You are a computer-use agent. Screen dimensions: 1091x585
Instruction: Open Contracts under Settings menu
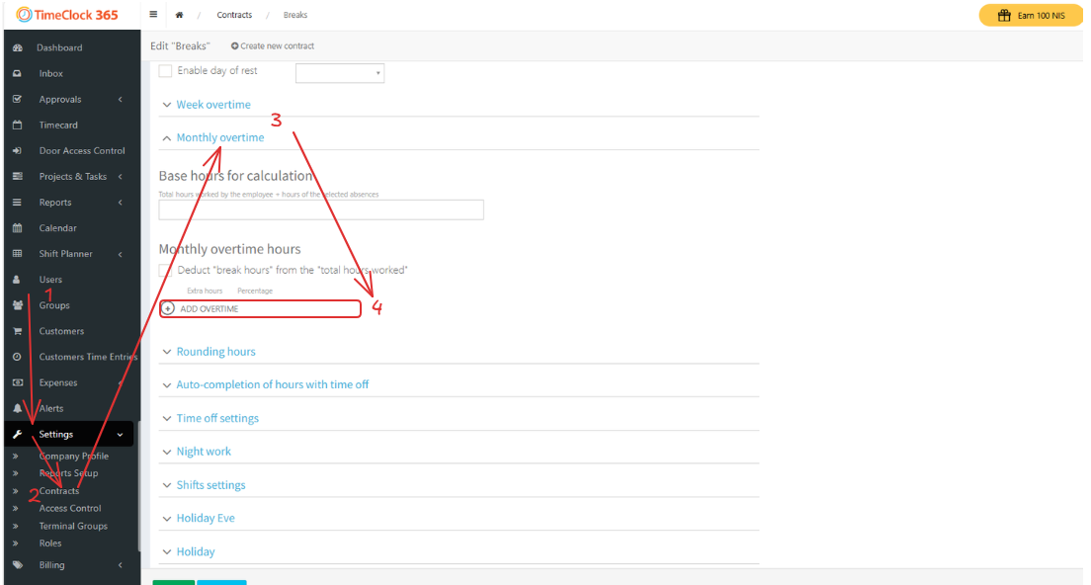(59, 491)
